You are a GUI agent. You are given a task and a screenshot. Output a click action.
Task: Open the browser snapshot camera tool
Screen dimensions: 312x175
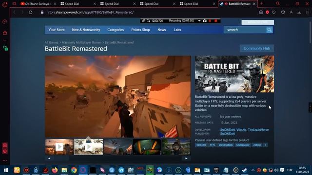[x=261, y=12]
